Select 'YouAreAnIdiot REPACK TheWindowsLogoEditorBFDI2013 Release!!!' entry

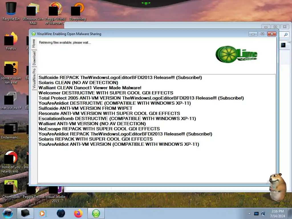pyautogui.click(x=125, y=134)
